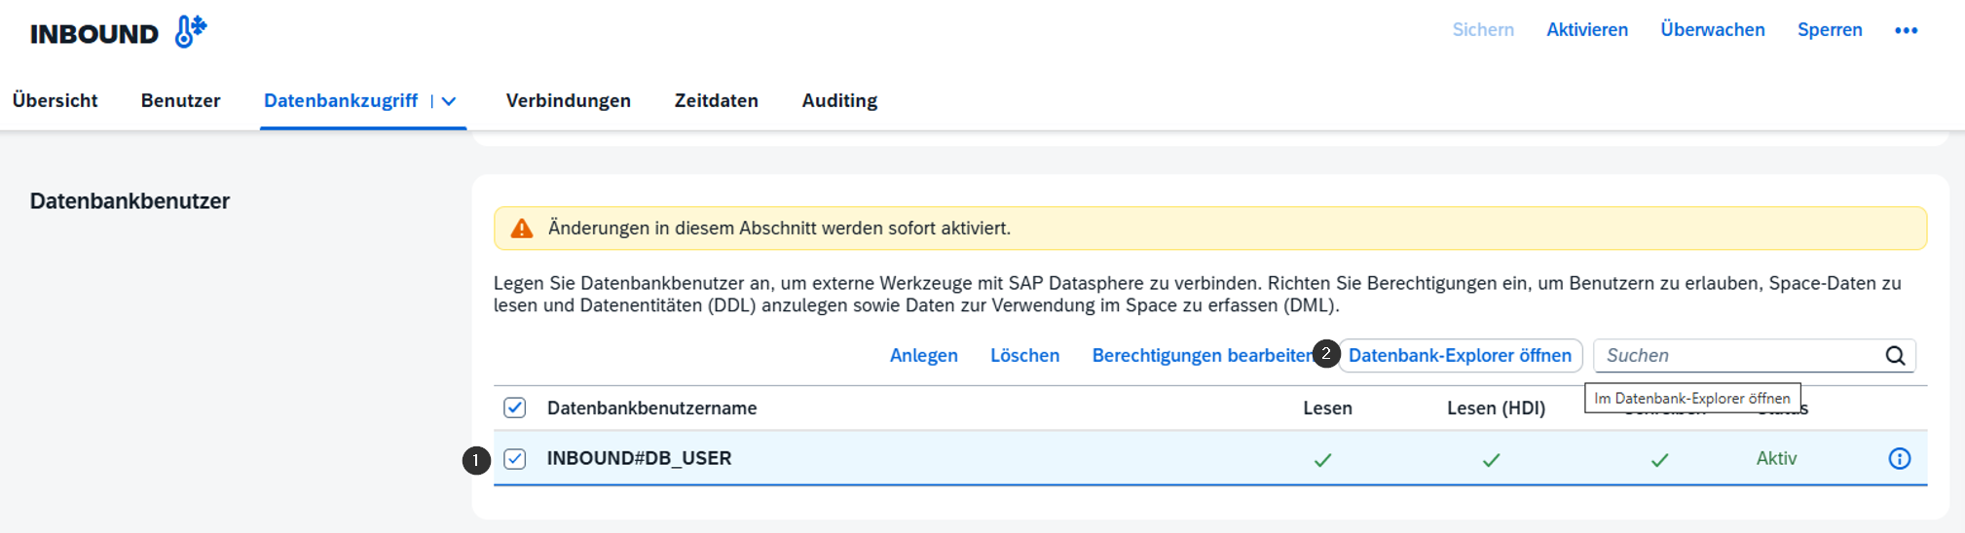Click the checkmark under Lesen (HDI)
The image size is (1965, 533).
point(1491,460)
